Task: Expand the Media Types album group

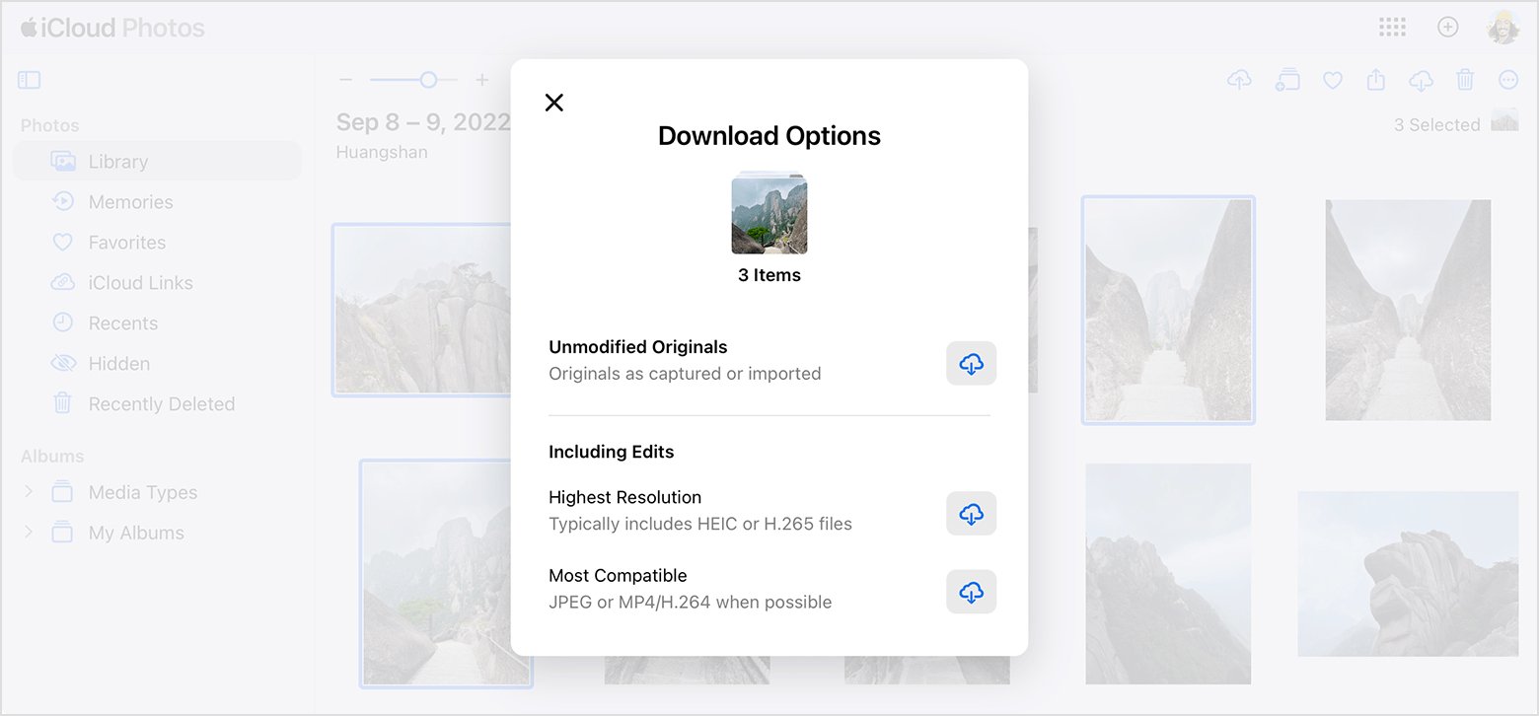Action: click(29, 491)
